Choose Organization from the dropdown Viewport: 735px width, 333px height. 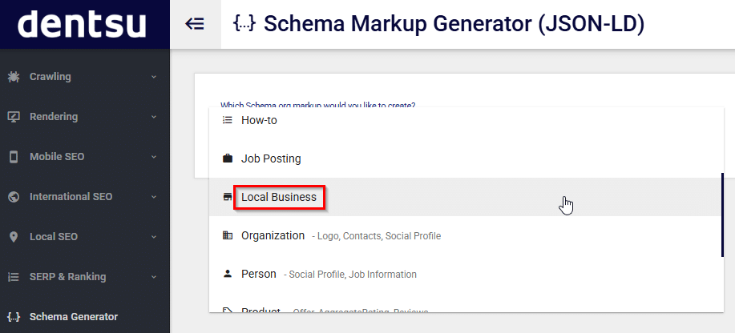[x=466, y=235]
